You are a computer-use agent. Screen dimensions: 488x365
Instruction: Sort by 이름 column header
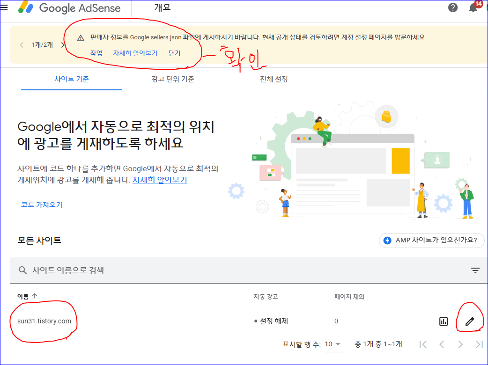27,296
